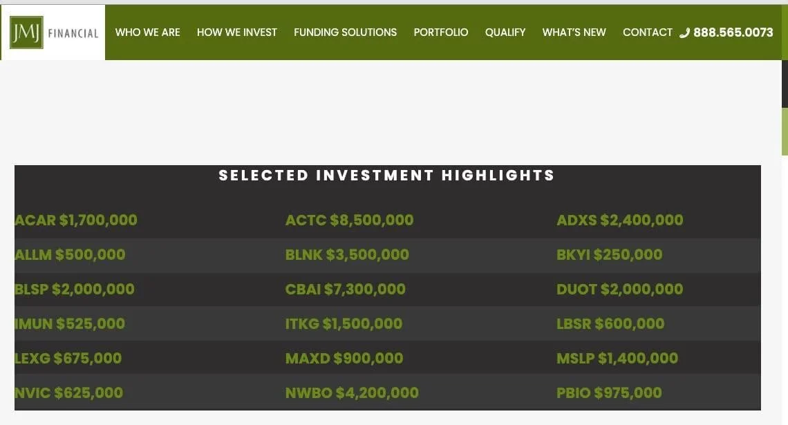Click the MSLP $1,400,000 entry
788x425 pixels.
tap(617, 358)
